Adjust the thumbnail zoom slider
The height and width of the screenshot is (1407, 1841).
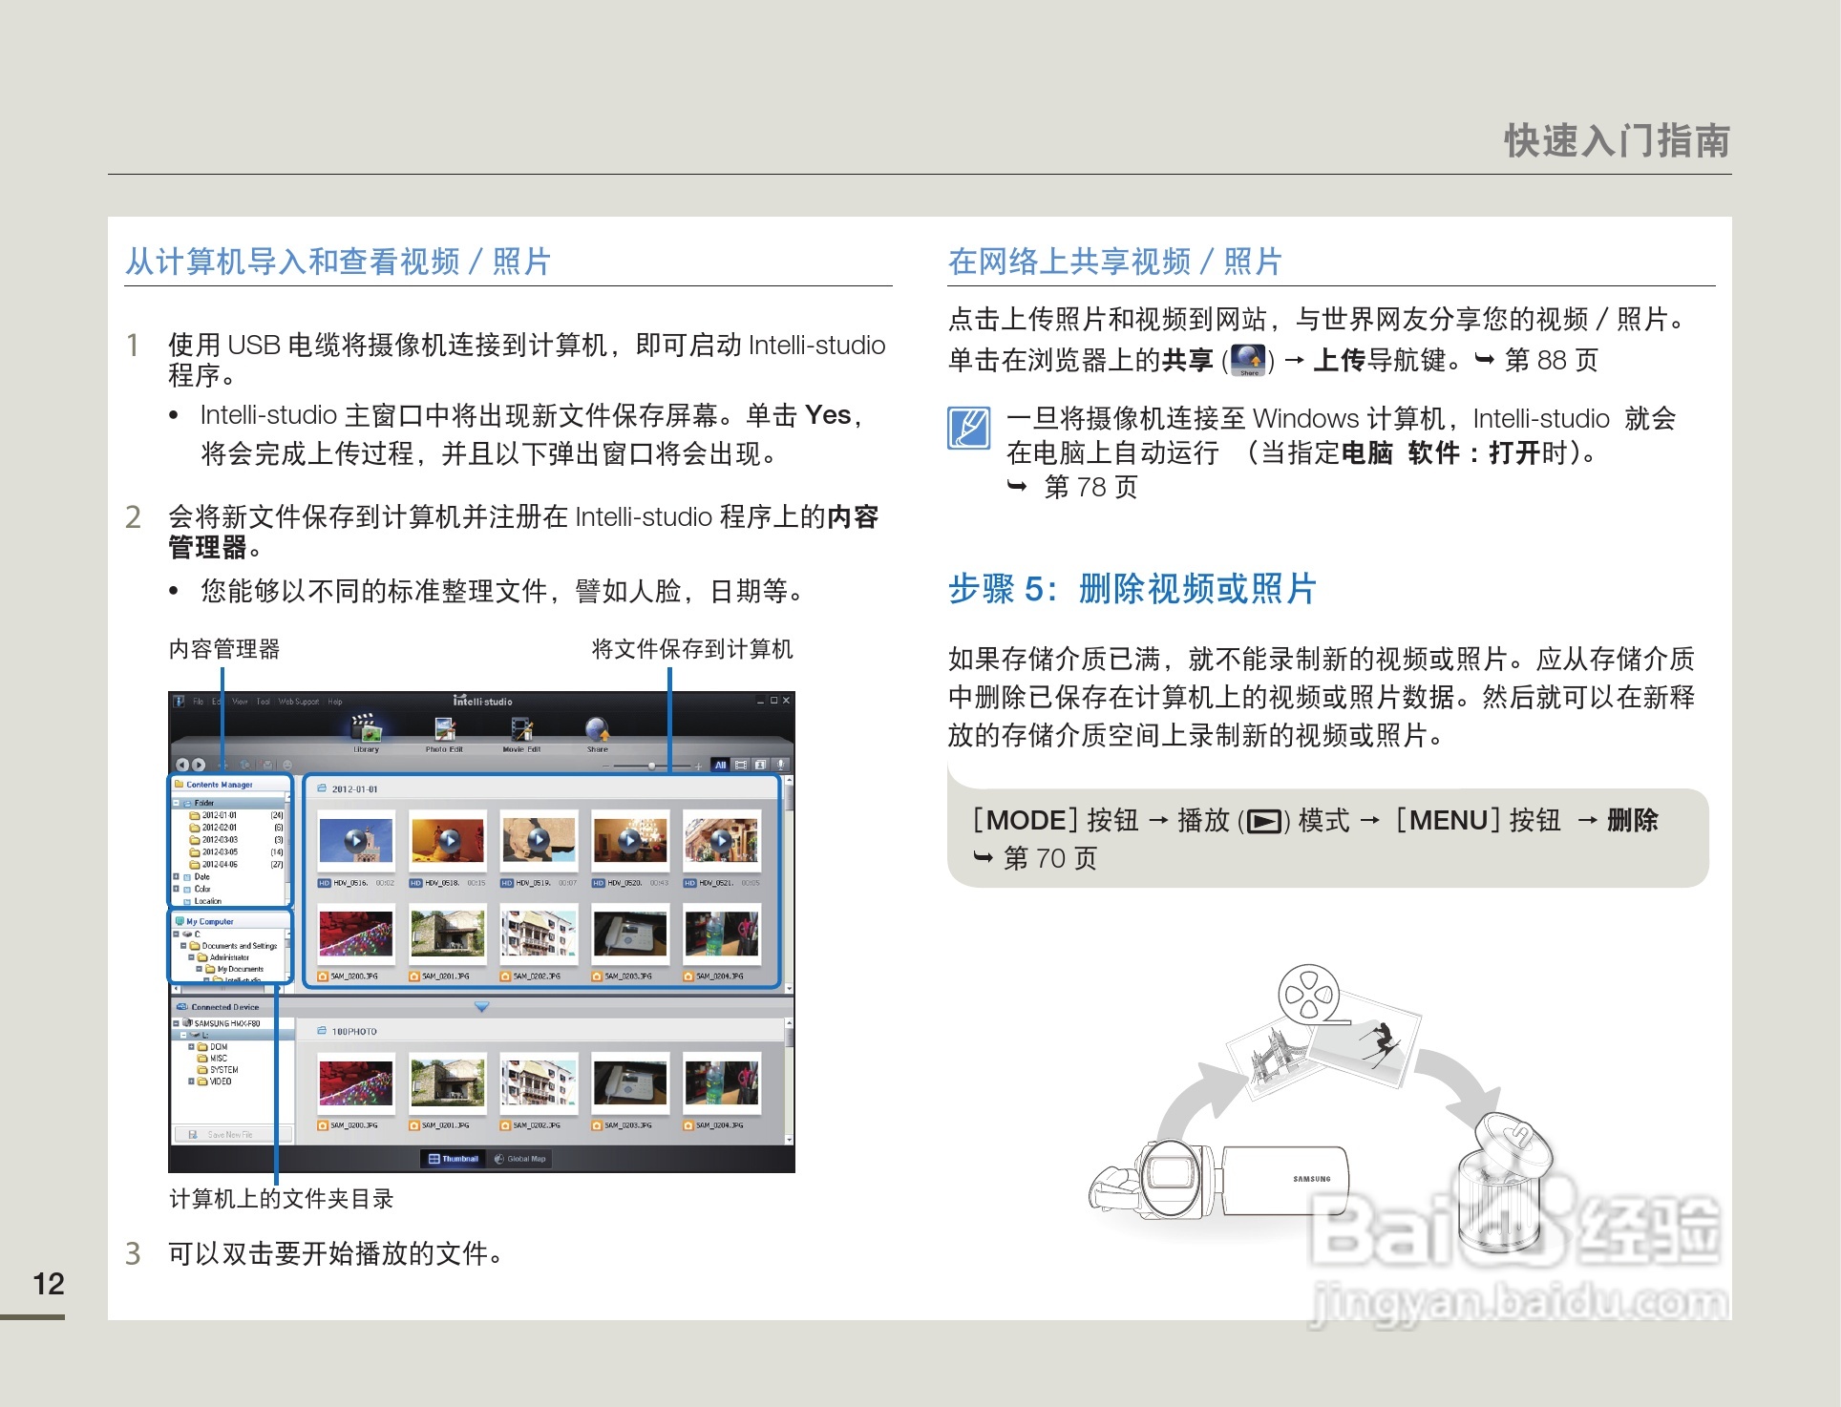tap(651, 766)
